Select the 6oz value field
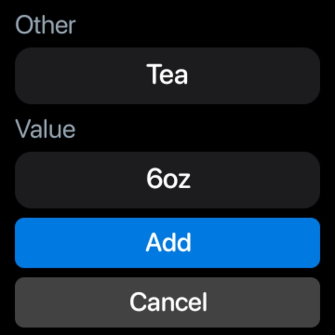The width and height of the screenshot is (335, 335). [167, 180]
